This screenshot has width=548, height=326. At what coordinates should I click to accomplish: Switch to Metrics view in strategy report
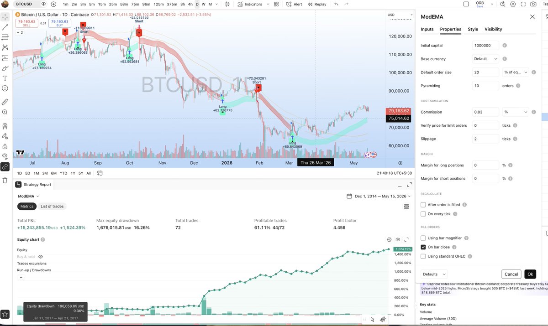tap(27, 206)
